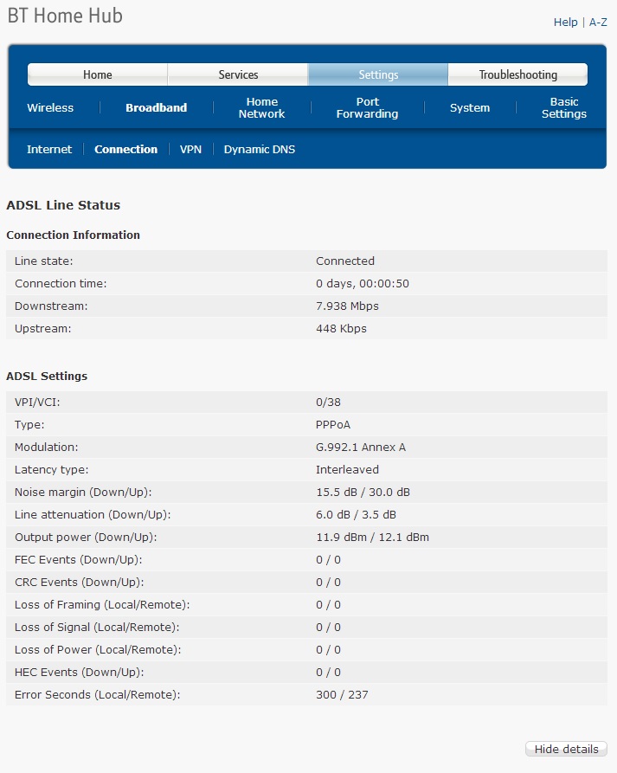617x773 pixels.
Task: Click the Line attenuation (Down/Up) label
Action: (93, 515)
